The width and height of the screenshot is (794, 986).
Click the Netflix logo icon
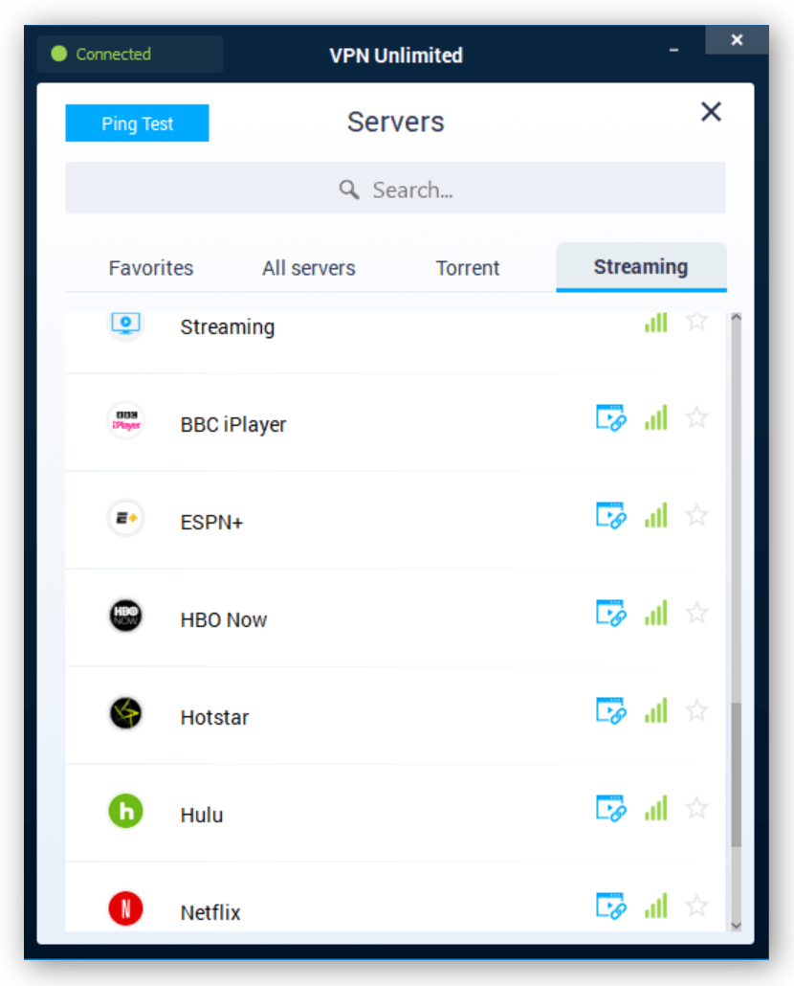125,908
